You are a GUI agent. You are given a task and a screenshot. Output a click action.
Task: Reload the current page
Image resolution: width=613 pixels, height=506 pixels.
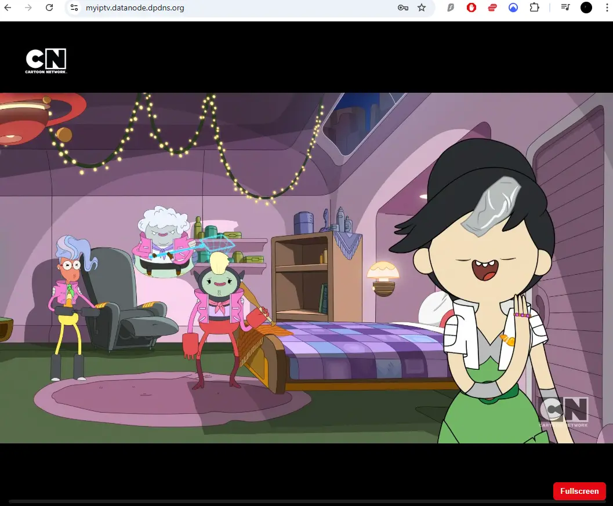(49, 8)
